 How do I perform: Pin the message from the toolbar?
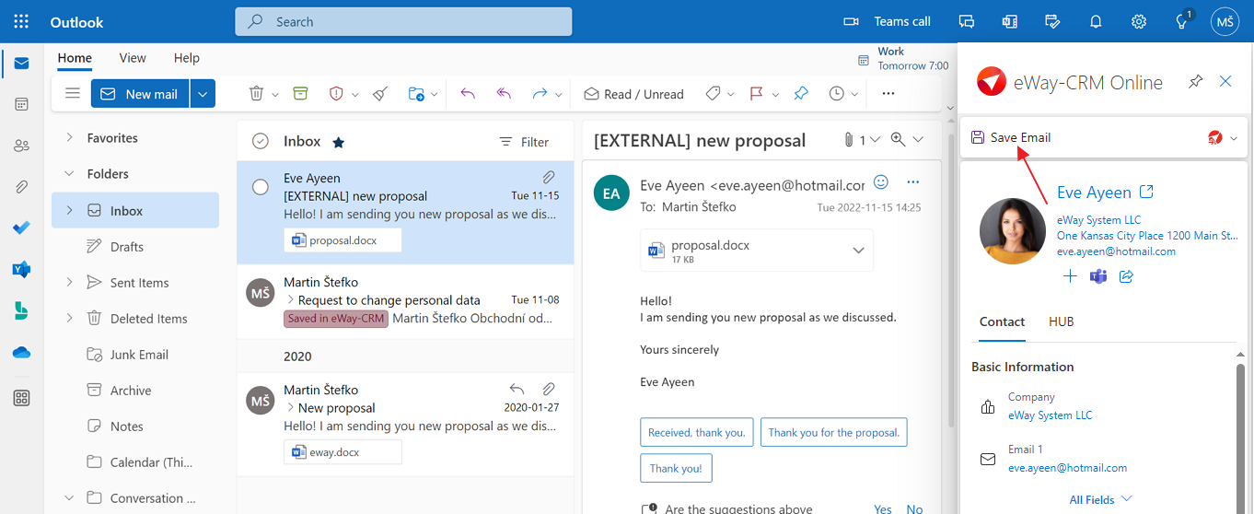(800, 93)
